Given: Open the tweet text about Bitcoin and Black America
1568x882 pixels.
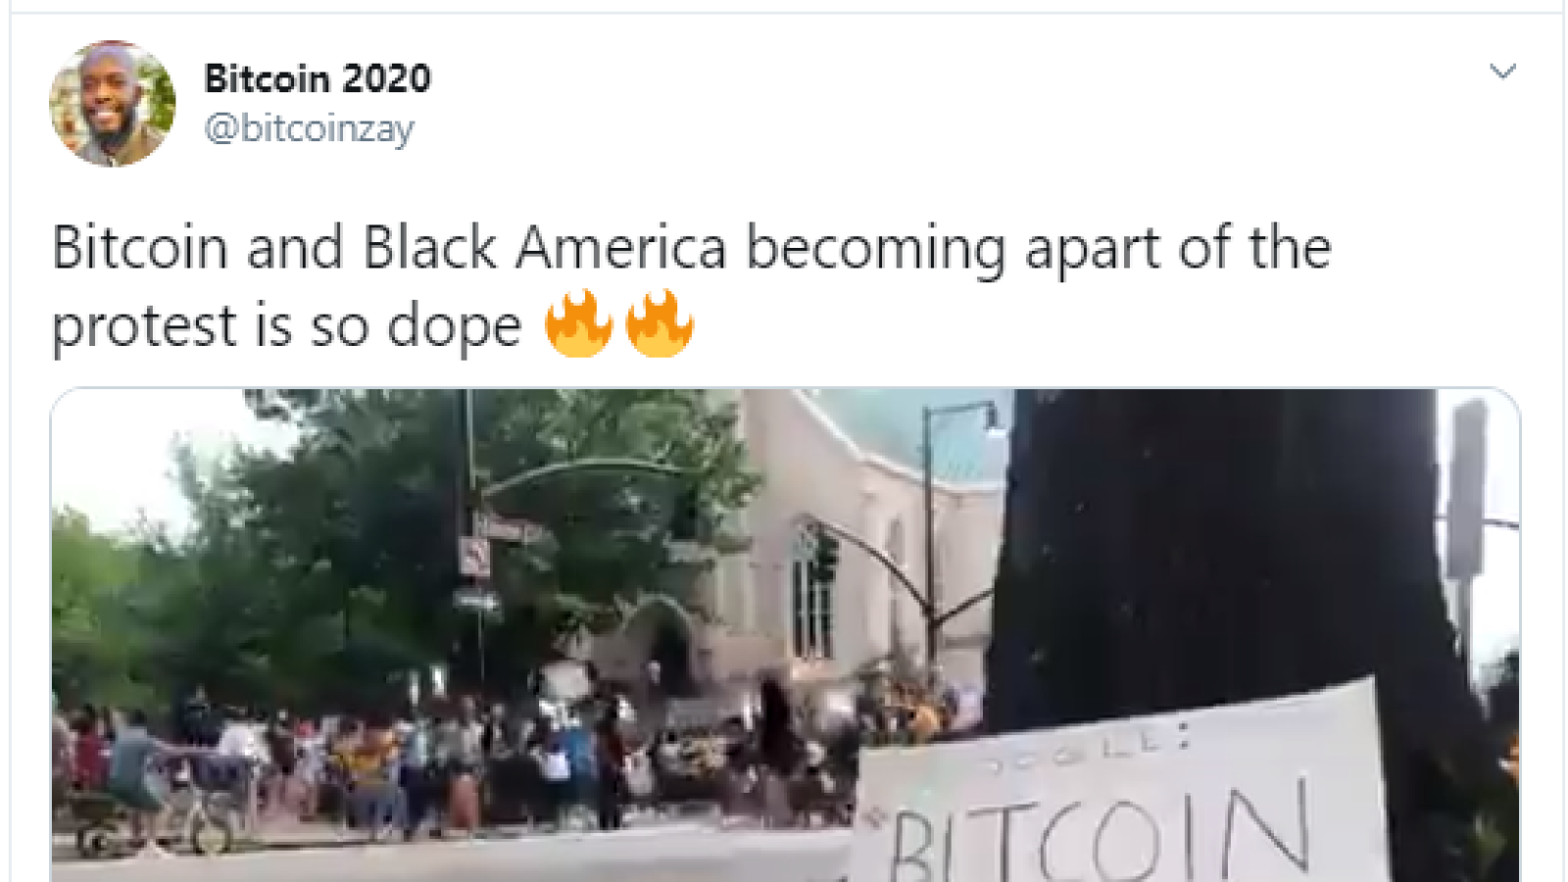Looking at the screenshot, I should tap(691, 285).
